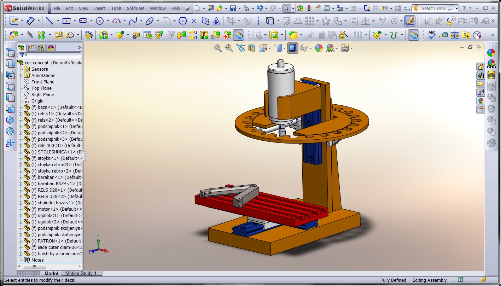
Task: Open the filter dropdown above the feature tree
Action: (26, 55)
